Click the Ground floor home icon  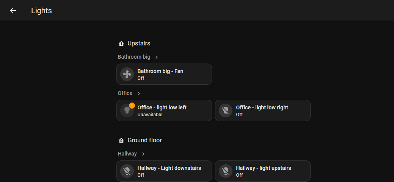(121, 140)
